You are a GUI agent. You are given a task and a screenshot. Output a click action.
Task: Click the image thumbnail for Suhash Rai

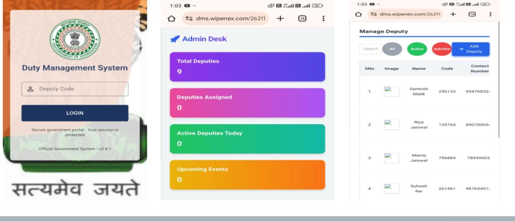[391, 189]
